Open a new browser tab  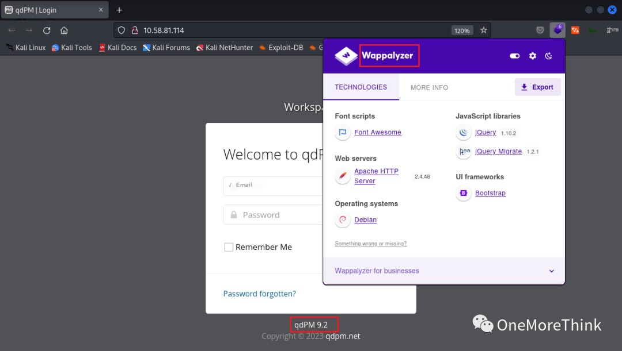pyautogui.click(x=119, y=10)
